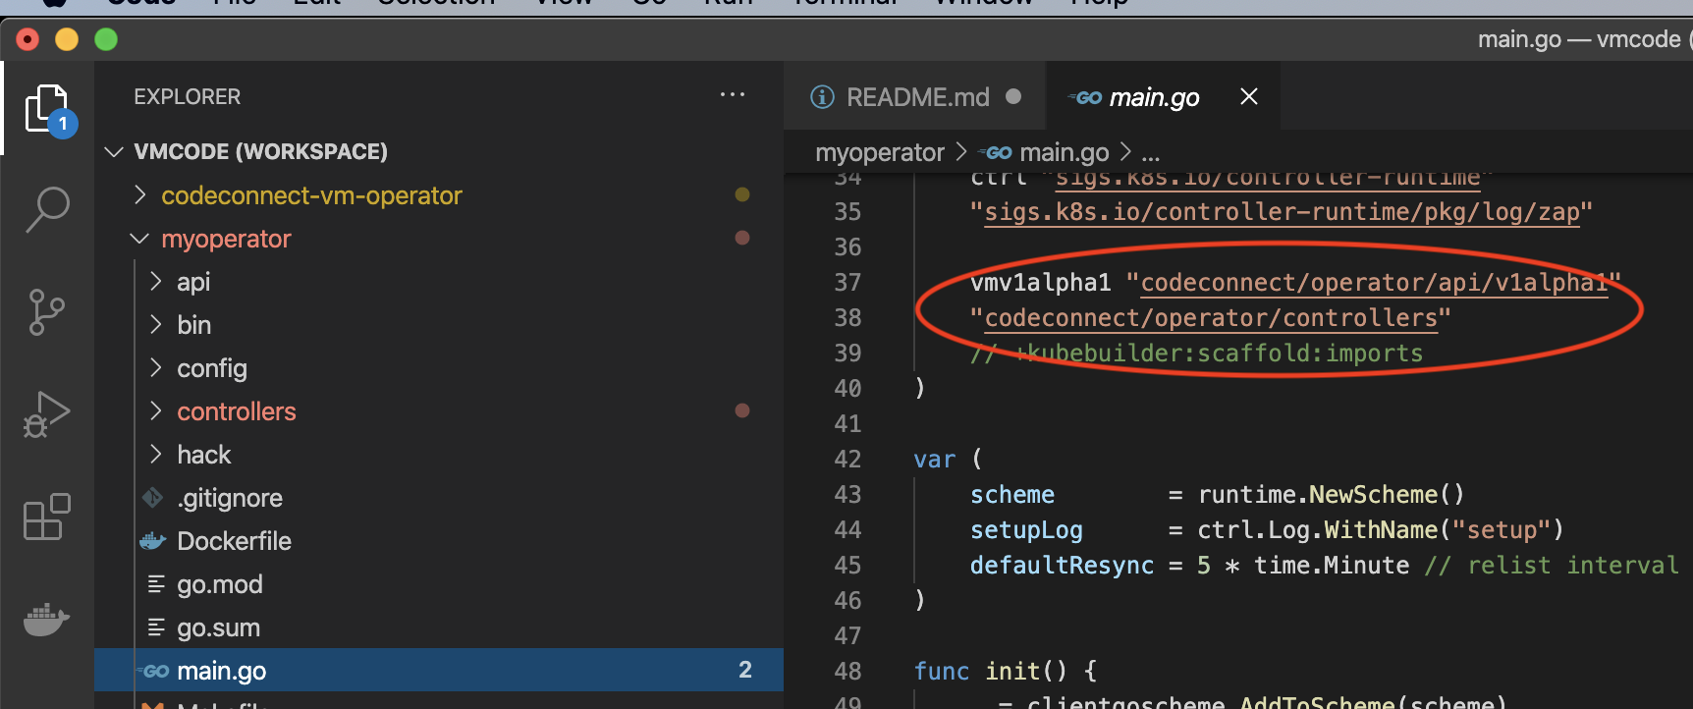This screenshot has width=1693, height=709.
Task: Click import link codeconnect/operator/api/v1alpha1
Action: 1375,283
